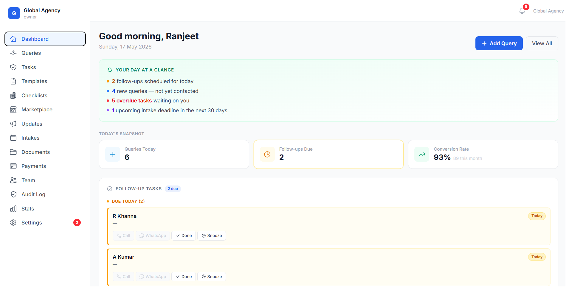Image resolution: width=566 pixels, height=287 pixels.
Task: Open the Dashboard menu item
Action: [x=45, y=39]
